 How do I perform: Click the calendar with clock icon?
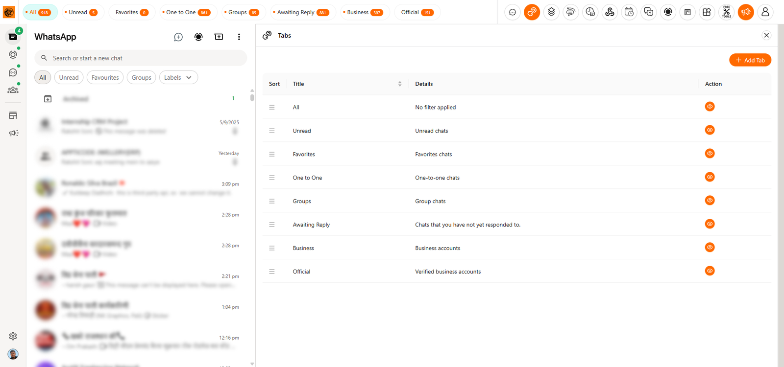(x=629, y=12)
